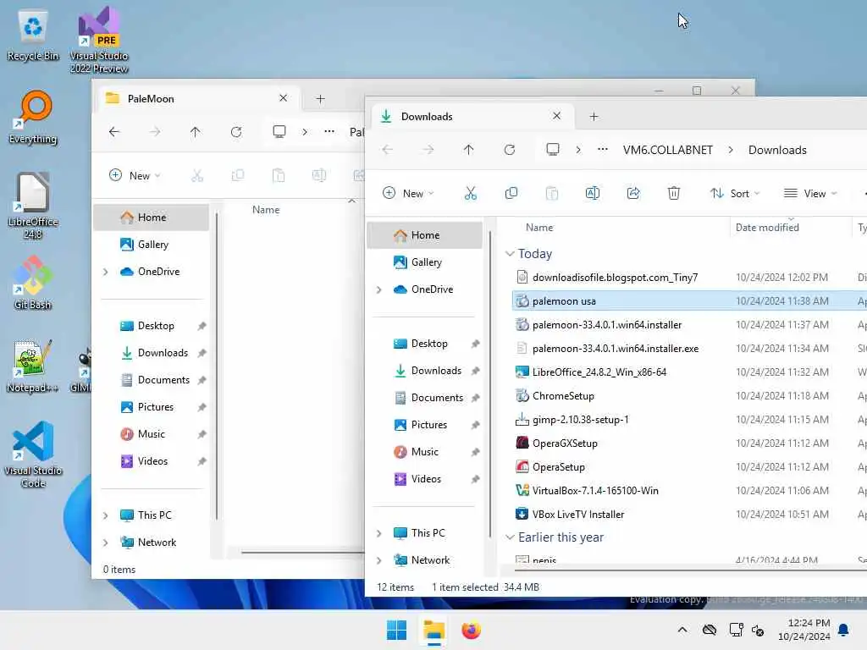This screenshot has width=867, height=650.
Task: Sort by Date modified column header
Action: [x=791, y=227]
